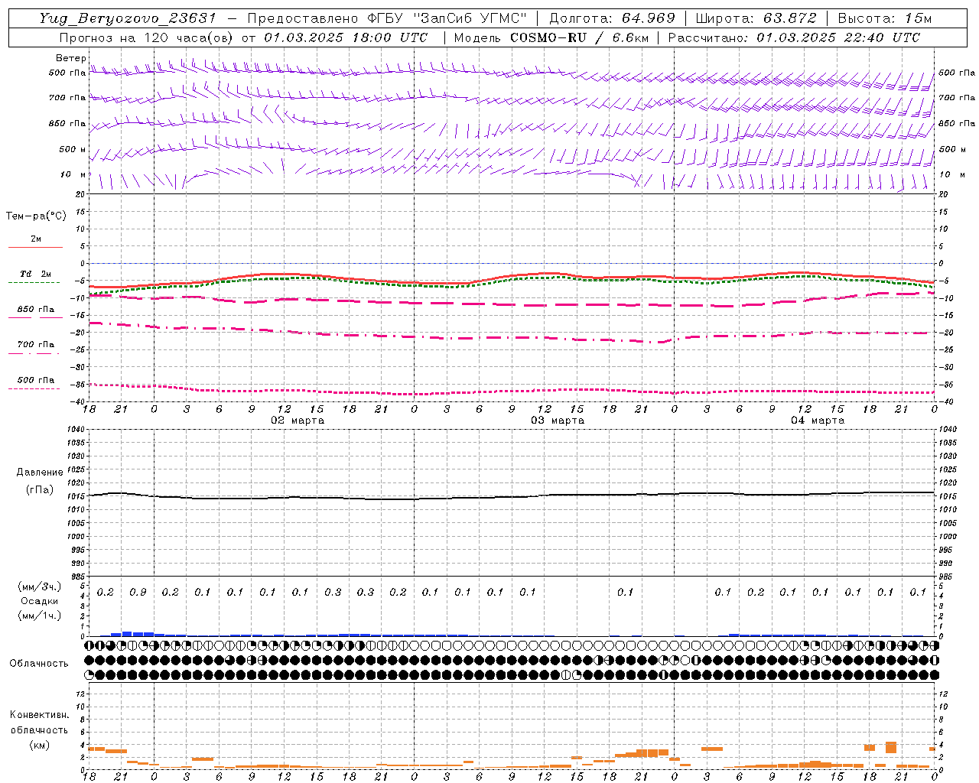Click the (гПа) unit under Давление

(40, 489)
